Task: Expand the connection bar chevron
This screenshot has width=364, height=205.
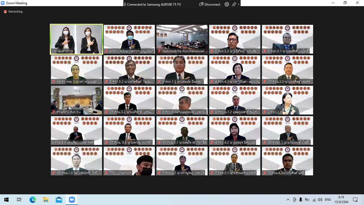Action: click(x=238, y=4)
